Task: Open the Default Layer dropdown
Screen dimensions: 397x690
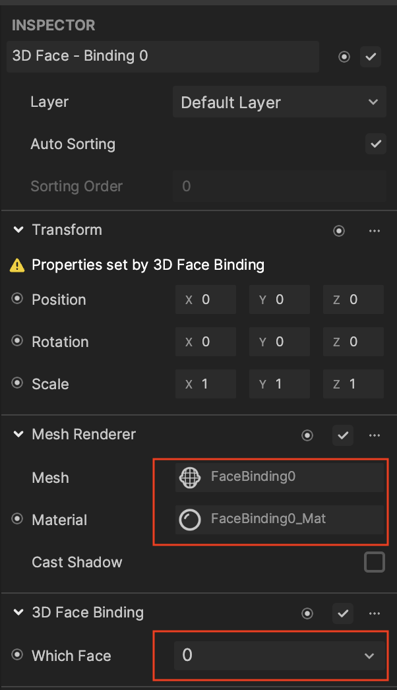Action: pos(278,102)
